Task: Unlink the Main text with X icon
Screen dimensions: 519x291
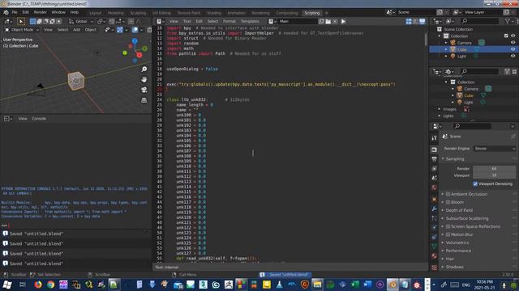Action: [x=335, y=22]
